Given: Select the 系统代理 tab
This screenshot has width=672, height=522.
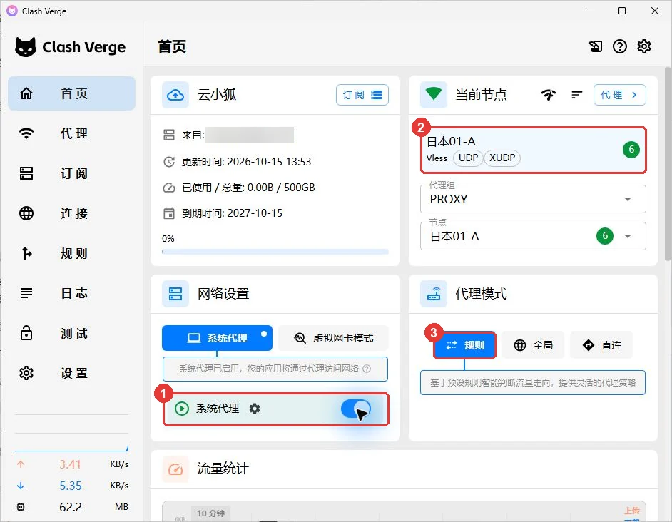Looking at the screenshot, I should [217, 338].
